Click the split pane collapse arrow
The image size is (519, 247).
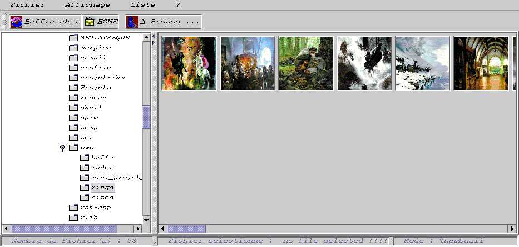coord(154,37)
